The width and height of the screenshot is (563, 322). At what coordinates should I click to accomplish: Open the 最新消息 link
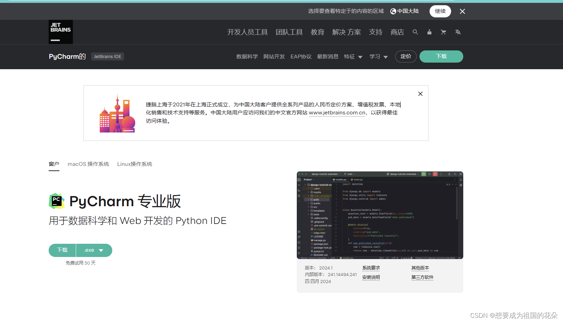click(x=328, y=56)
